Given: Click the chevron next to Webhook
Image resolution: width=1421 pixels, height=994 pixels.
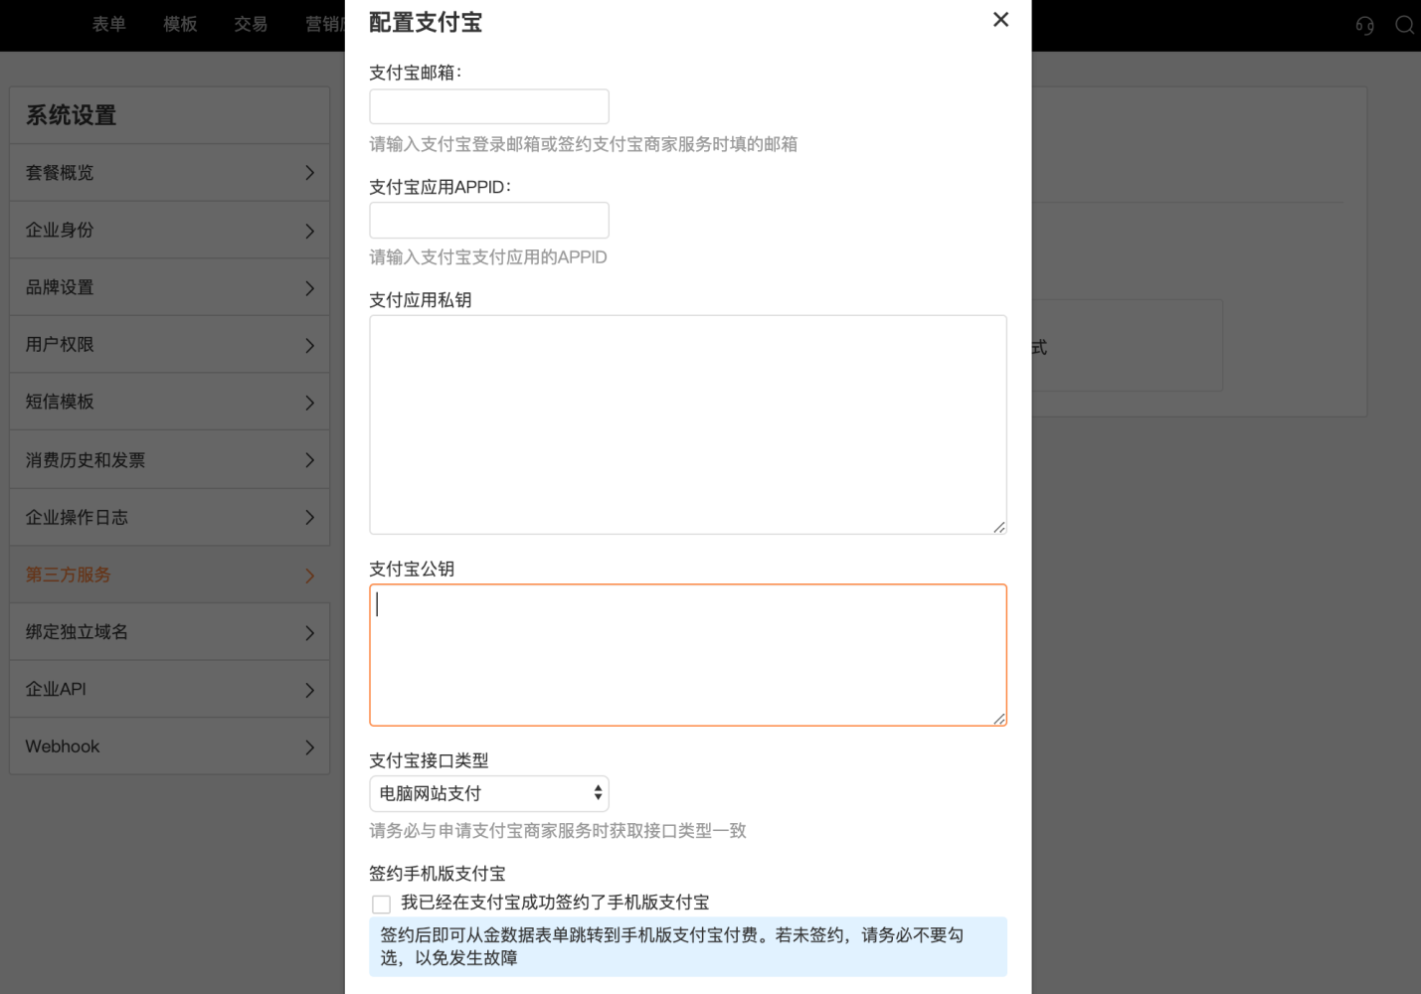Looking at the screenshot, I should pyautogui.click(x=309, y=747).
